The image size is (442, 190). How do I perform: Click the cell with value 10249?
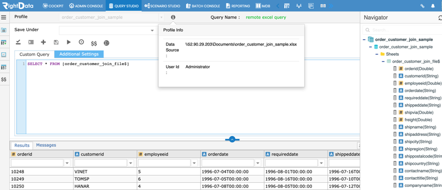pyautogui.click(x=41, y=179)
